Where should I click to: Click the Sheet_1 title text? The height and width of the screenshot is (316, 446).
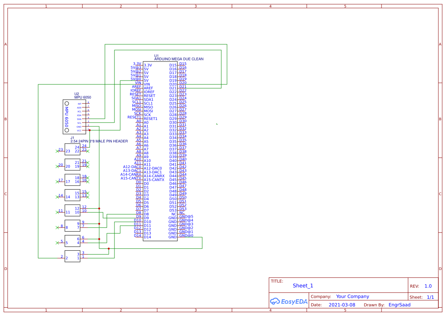(x=303, y=285)
